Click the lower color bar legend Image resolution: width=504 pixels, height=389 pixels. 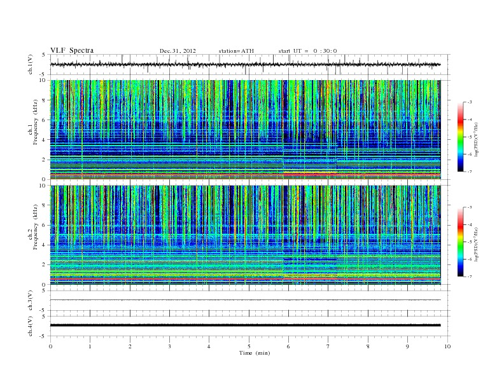pyautogui.click(x=460, y=242)
